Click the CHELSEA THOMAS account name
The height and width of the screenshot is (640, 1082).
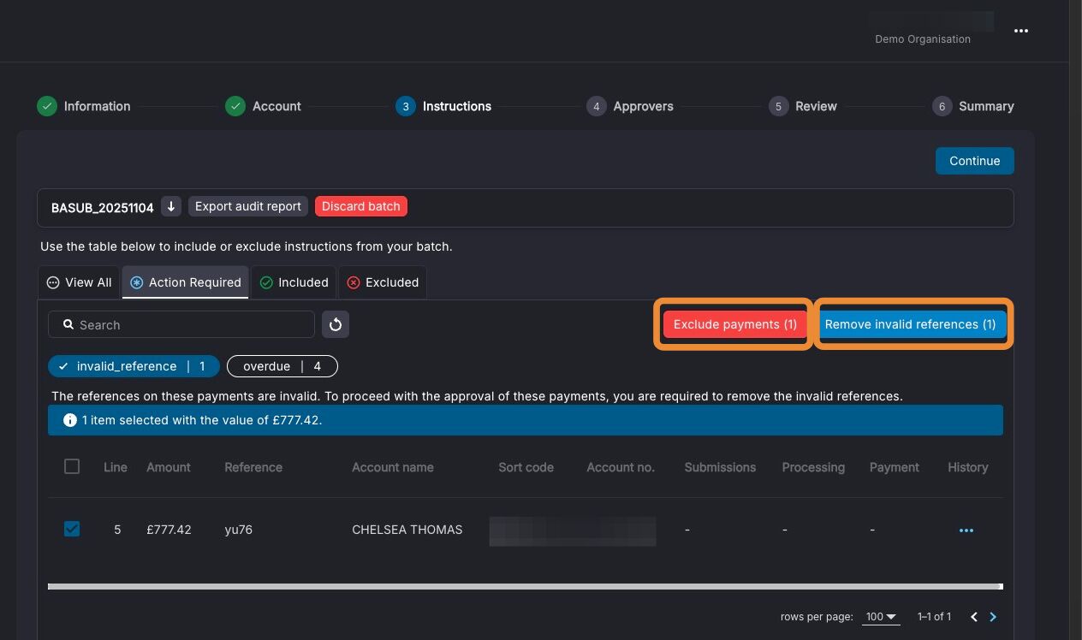point(407,530)
